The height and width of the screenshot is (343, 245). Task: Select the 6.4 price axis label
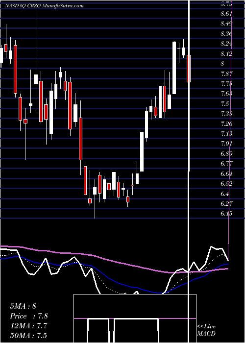(x=225, y=194)
